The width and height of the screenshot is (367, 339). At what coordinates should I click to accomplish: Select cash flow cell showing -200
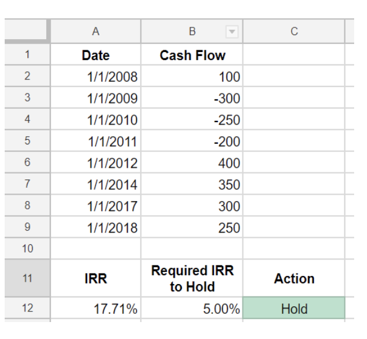coord(192,140)
